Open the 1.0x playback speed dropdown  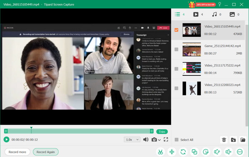point(132,140)
